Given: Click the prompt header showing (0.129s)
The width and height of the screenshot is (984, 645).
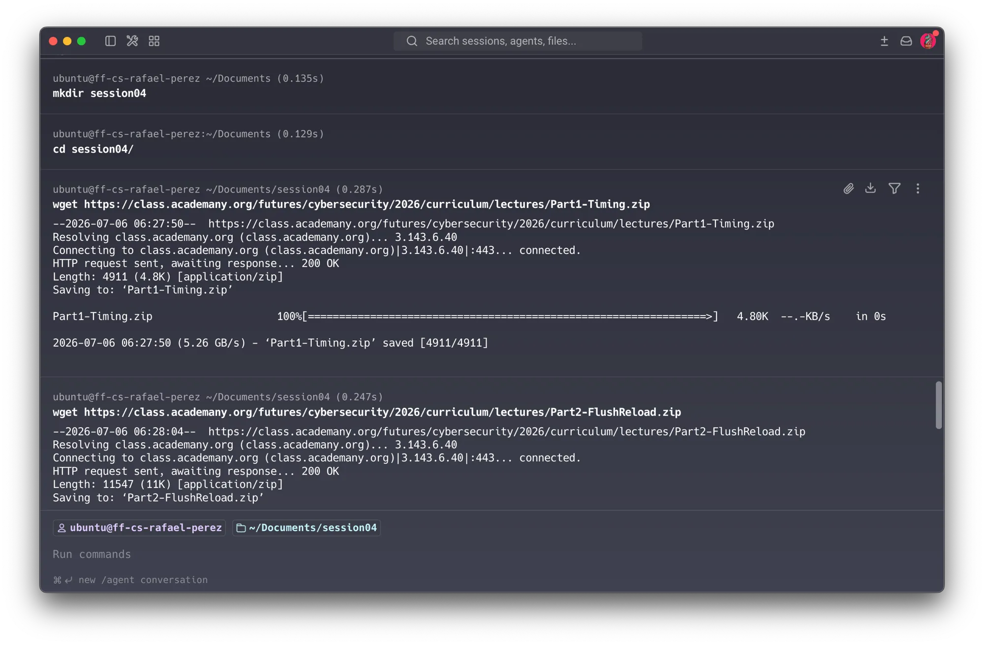Looking at the screenshot, I should tap(188, 134).
